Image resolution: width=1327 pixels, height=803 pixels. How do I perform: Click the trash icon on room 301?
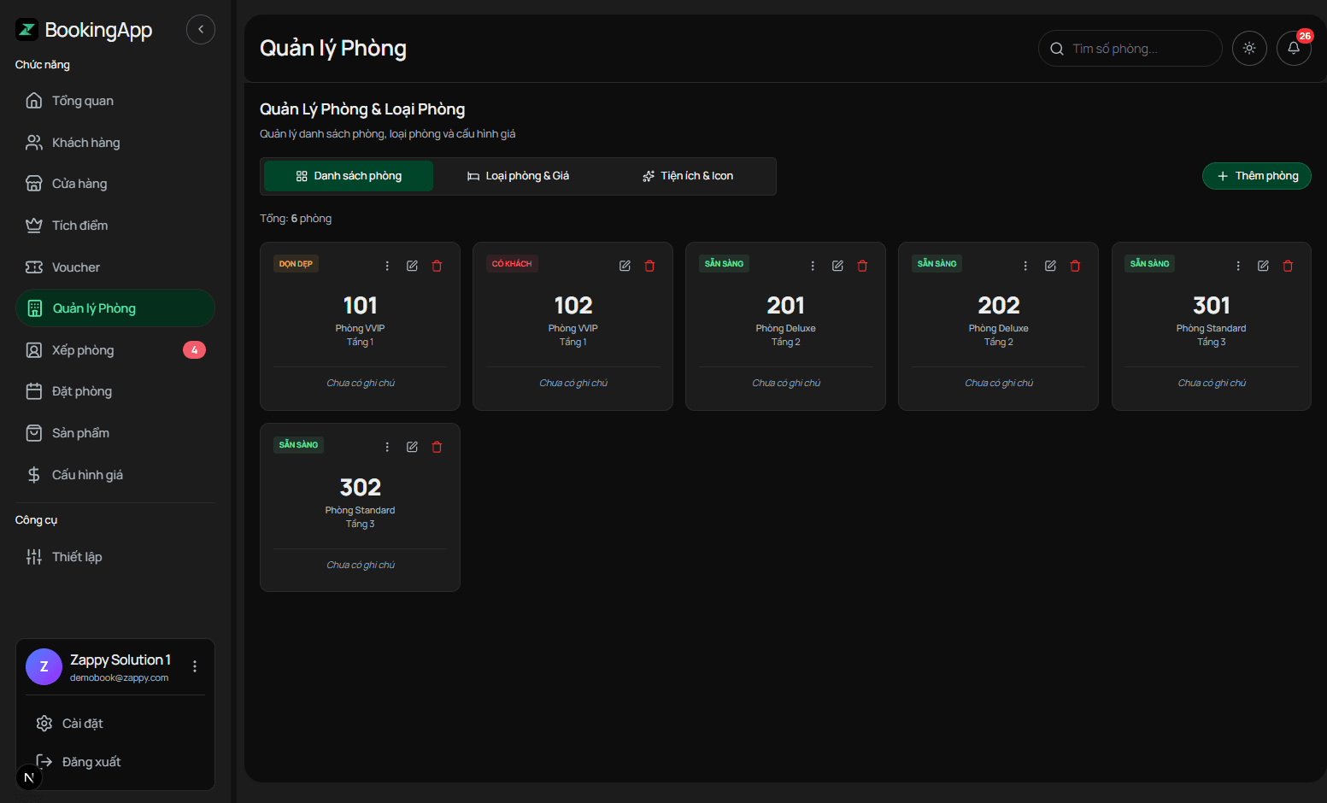pos(1288,266)
